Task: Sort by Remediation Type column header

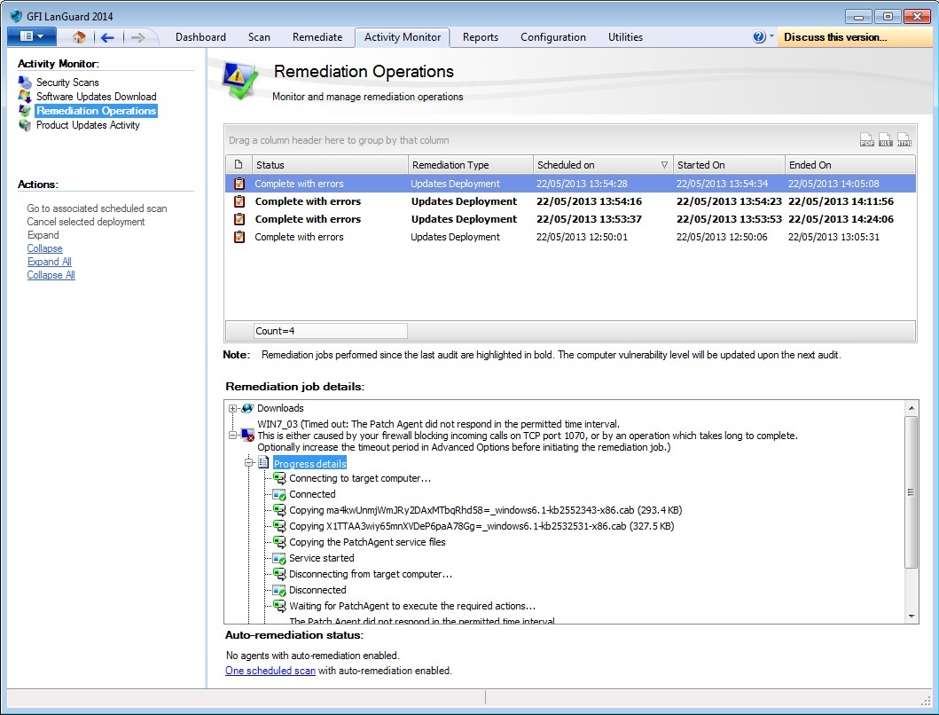Action: pyautogui.click(x=471, y=165)
